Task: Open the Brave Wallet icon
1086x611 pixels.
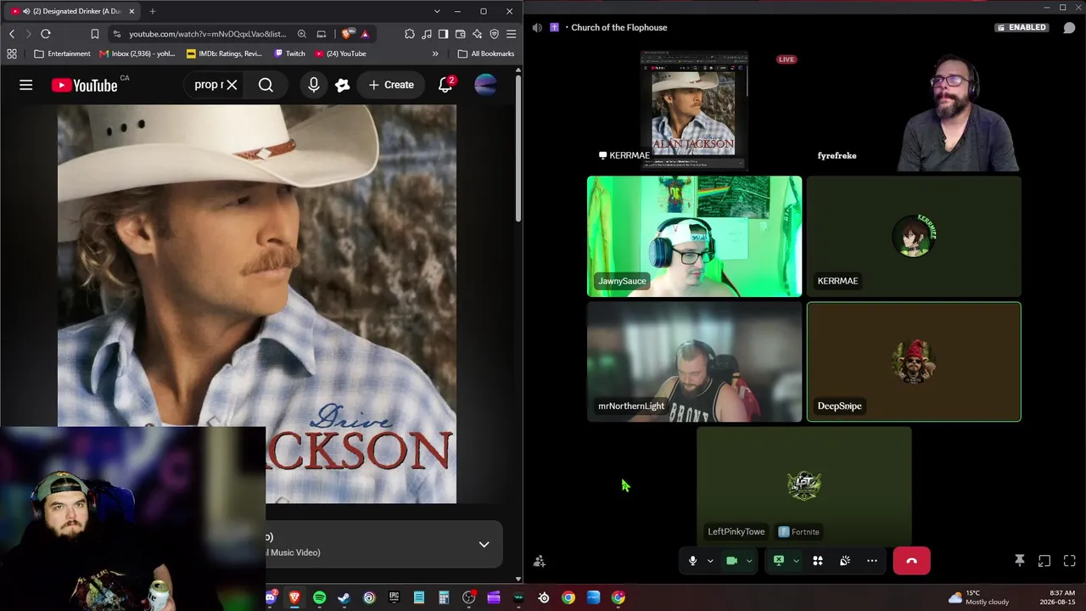Action: point(460,34)
